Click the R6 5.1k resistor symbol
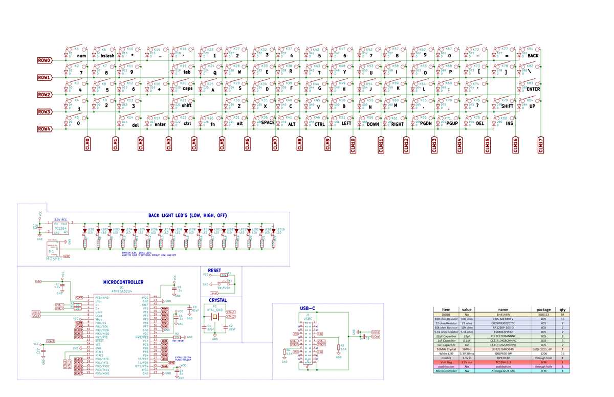Image resolution: width=614 pixels, height=397 pixels. 284,351
